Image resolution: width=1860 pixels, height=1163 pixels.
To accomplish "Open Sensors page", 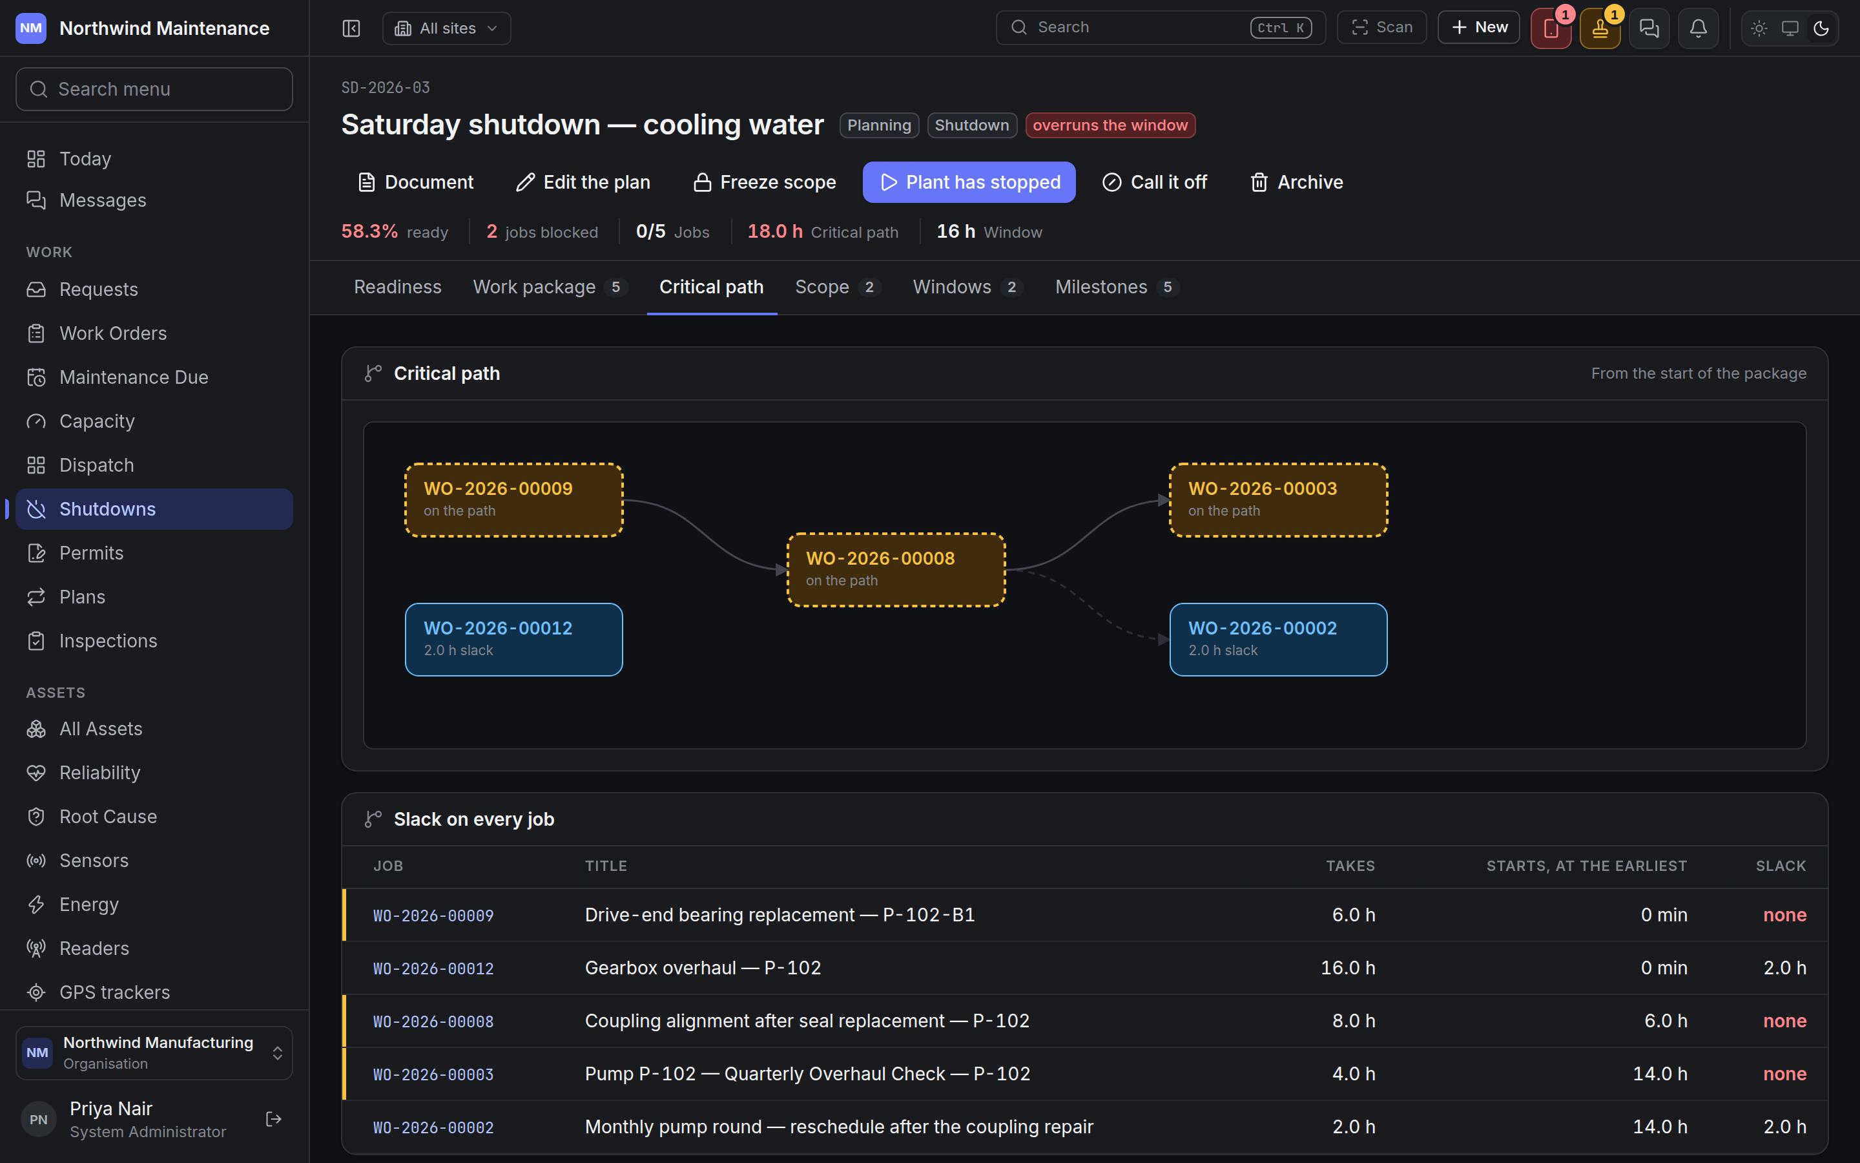I will [154, 860].
